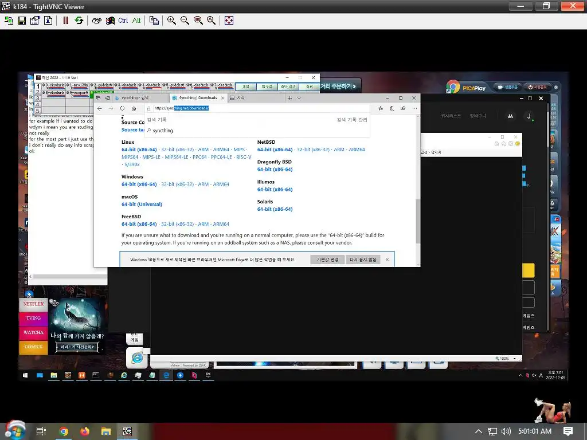Download Windows 64-bit (x86-64) build
The height and width of the screenshot is (440, 587).
[139, 184]
